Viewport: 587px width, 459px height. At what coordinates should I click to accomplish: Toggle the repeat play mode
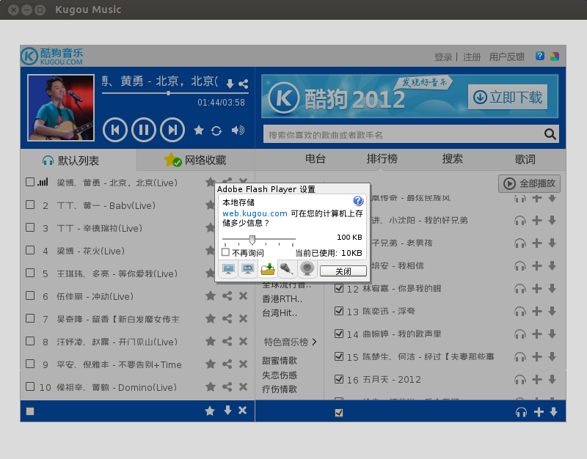(x=216, y=131)
